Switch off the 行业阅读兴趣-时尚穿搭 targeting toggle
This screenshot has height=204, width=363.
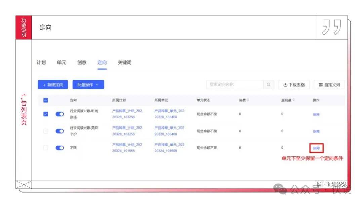[60, 114]
